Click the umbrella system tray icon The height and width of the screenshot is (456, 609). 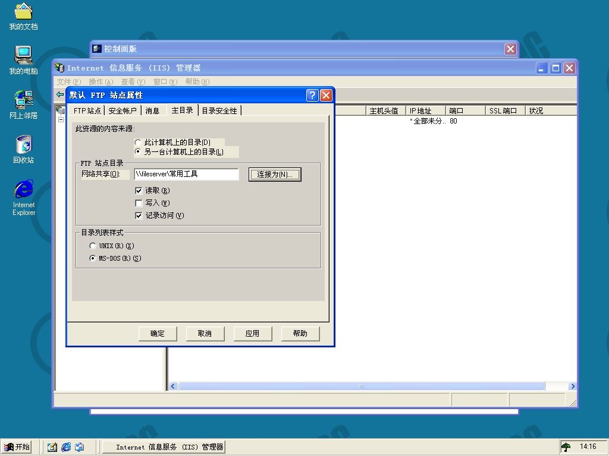pyautogui.click(x=566, y=447)
